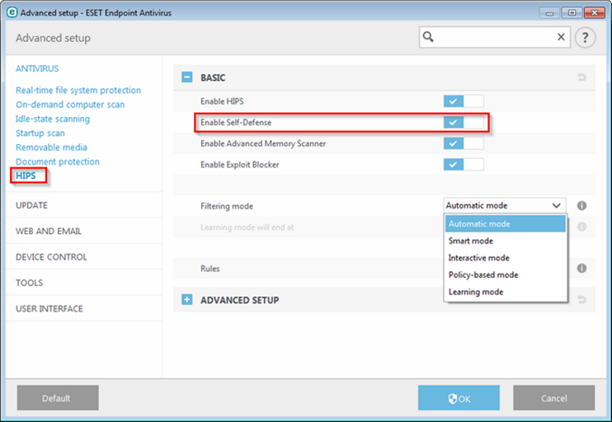Open the UPDATE category

31,205
